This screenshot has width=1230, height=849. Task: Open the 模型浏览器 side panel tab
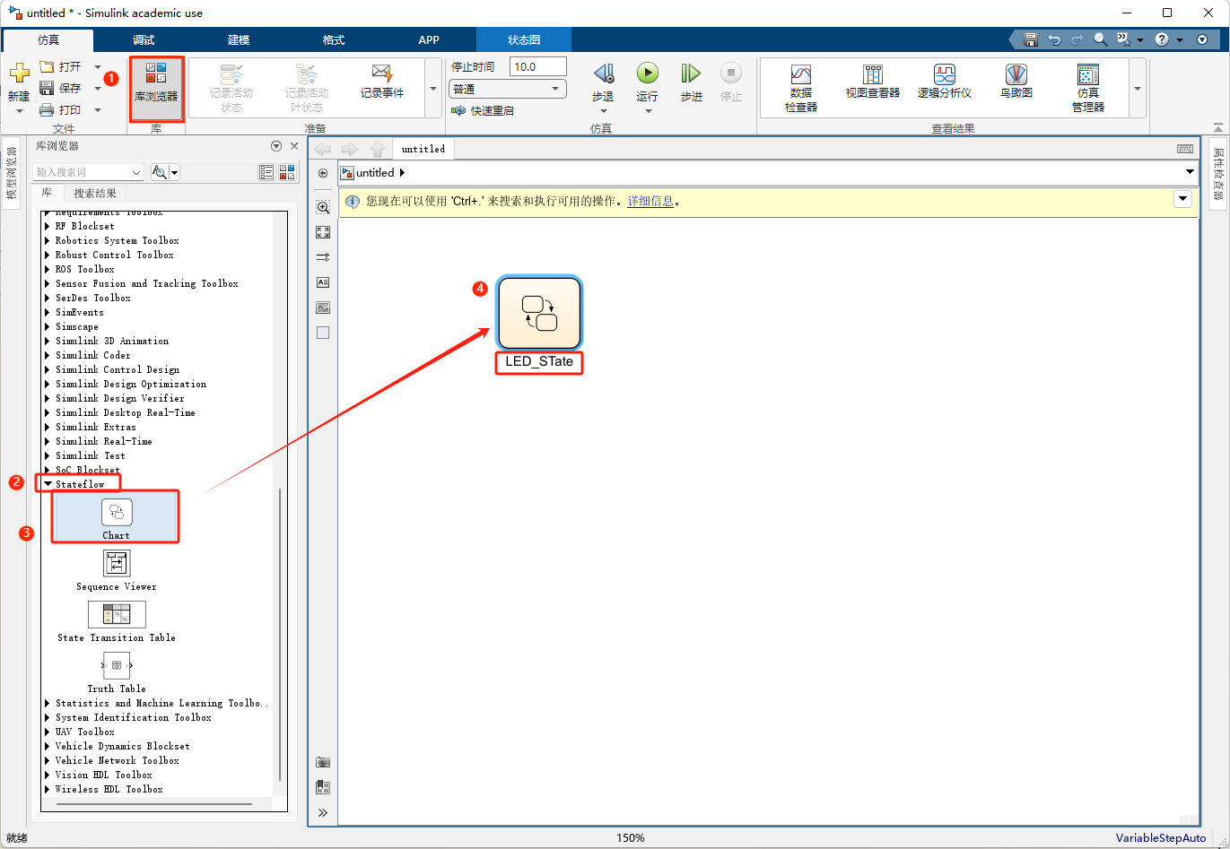pos(12,174)
